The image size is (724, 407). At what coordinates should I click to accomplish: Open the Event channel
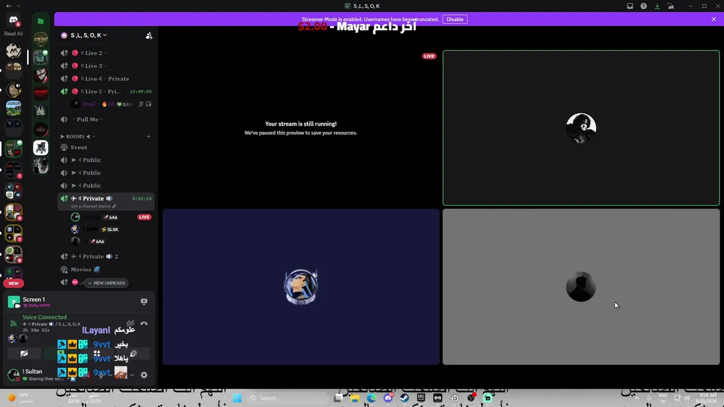coord(106,148)
